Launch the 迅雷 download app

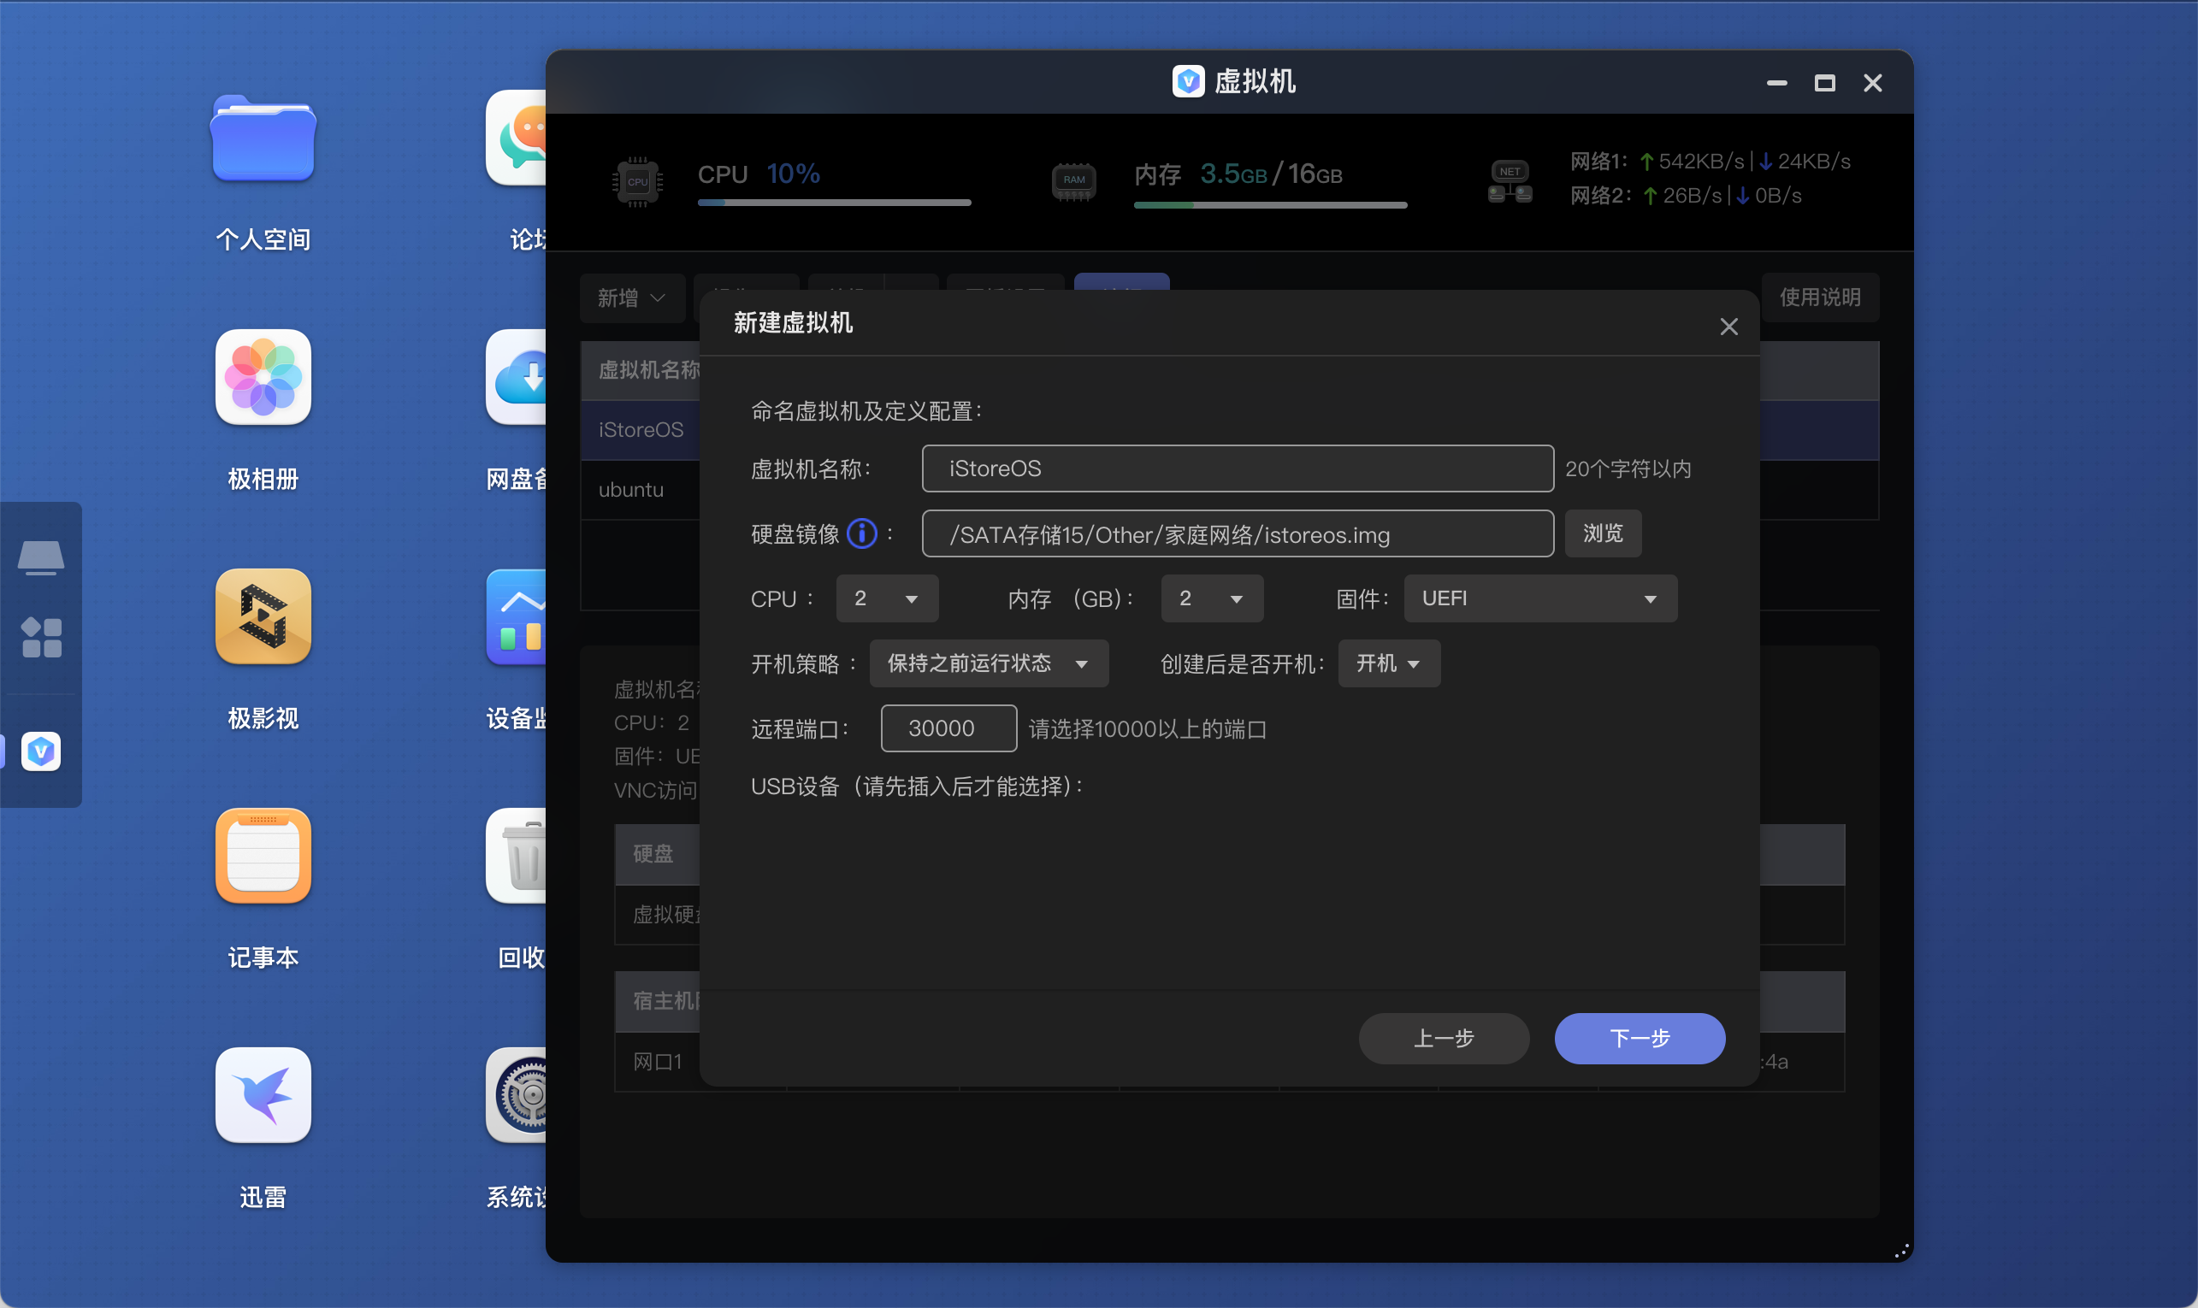click(x=263, y=1094)
